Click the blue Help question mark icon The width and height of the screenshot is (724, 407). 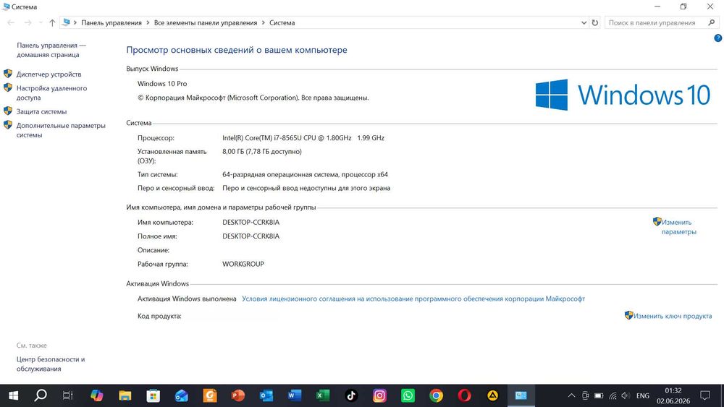[x=717, y=38]
